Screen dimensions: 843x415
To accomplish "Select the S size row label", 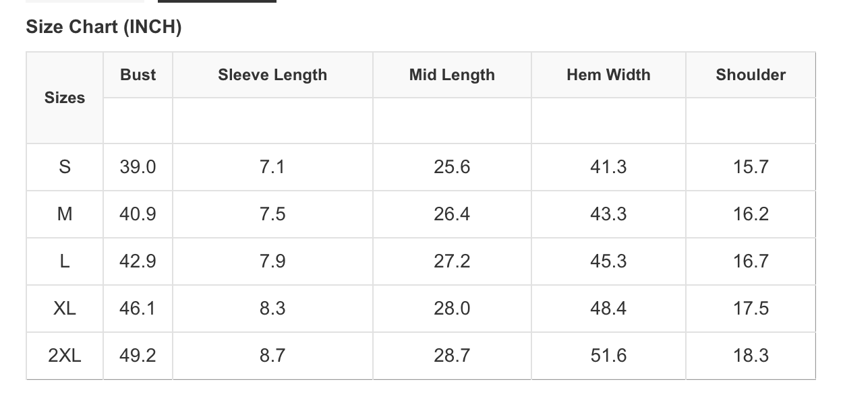I will (x=65, y=167).
